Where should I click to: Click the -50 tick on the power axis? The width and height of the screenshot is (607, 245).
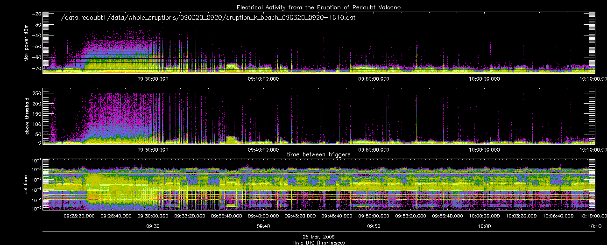click(35, 46)
